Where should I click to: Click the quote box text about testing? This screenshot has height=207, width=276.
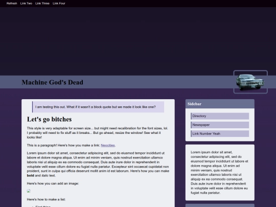96,107
